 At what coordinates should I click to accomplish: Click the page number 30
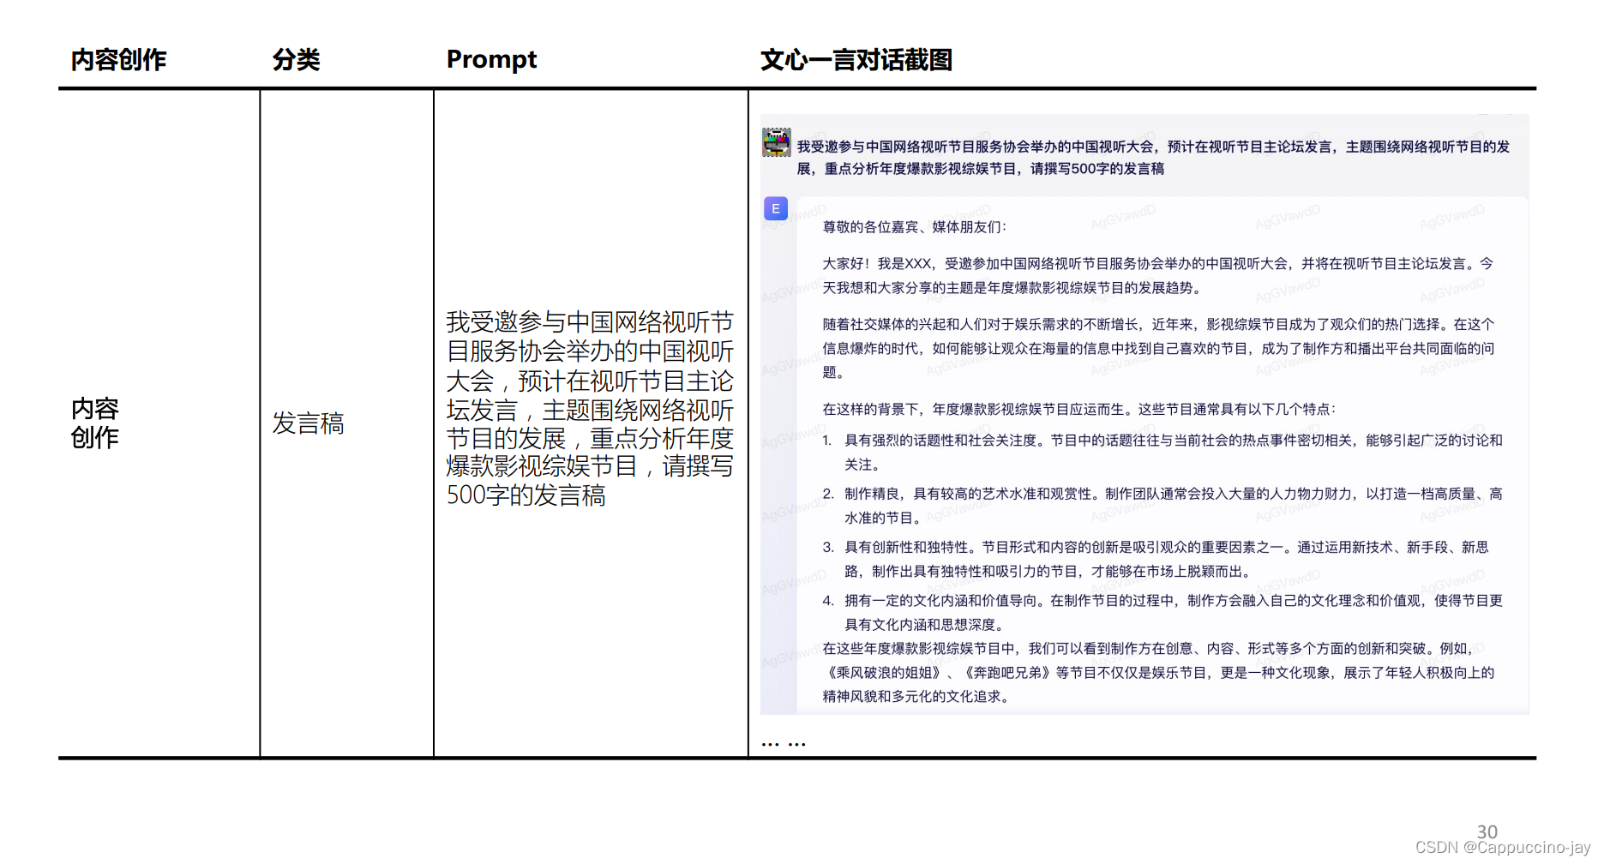coord(1487,832)
